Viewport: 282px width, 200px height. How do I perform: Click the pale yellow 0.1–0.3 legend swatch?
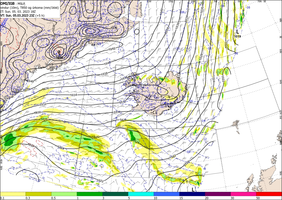click(13, 194)
